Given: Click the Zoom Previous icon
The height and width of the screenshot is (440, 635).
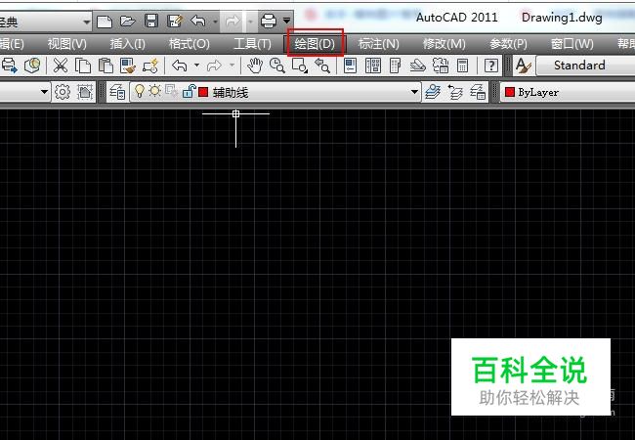Looking at the screenshot, I should pyautogui.click(x=322, y=66).
